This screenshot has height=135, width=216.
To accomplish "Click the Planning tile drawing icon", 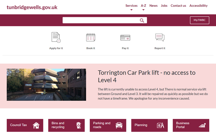I will 161,125.
